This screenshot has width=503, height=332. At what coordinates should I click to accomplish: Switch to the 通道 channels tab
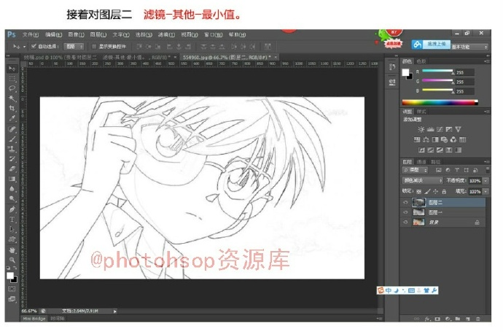click(421, 162)
